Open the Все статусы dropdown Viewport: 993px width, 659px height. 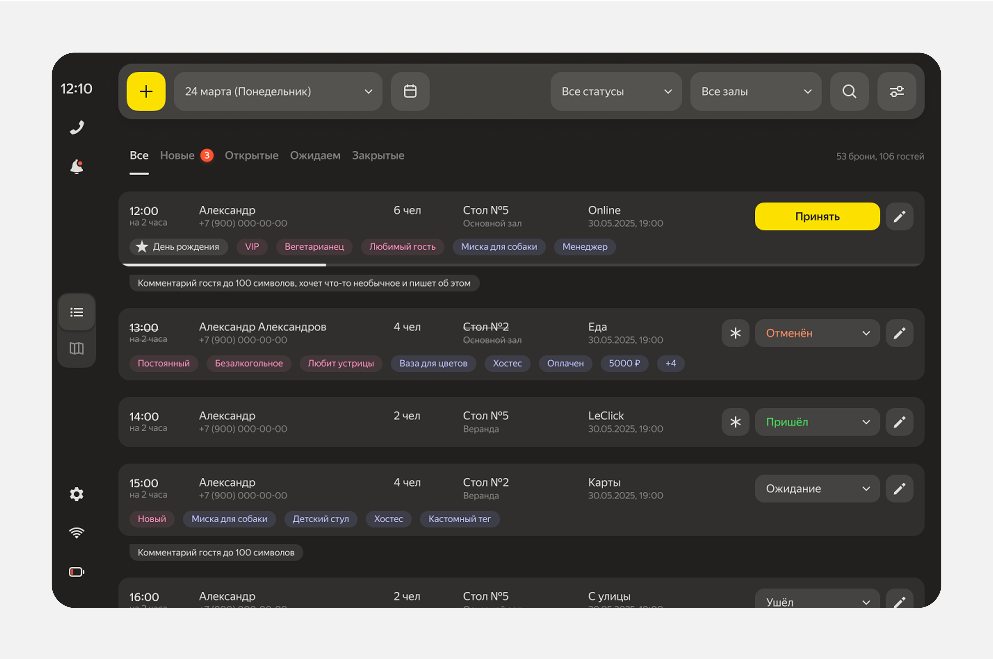click(616, 91)
